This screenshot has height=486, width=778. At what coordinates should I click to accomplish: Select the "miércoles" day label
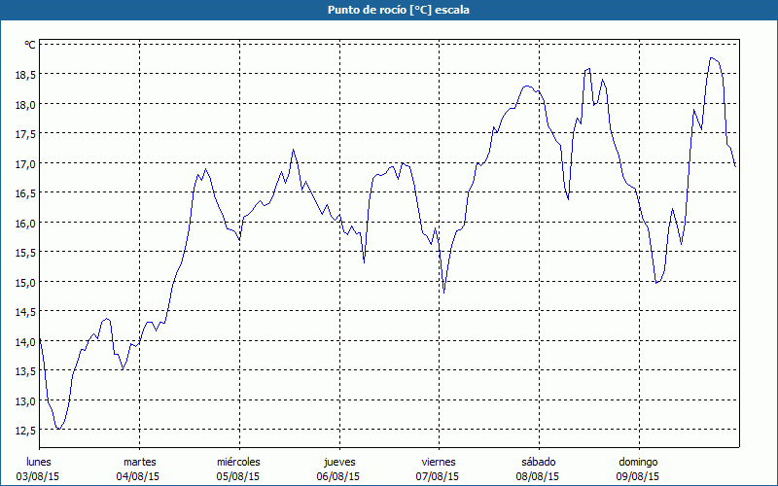tap(238, 462)
